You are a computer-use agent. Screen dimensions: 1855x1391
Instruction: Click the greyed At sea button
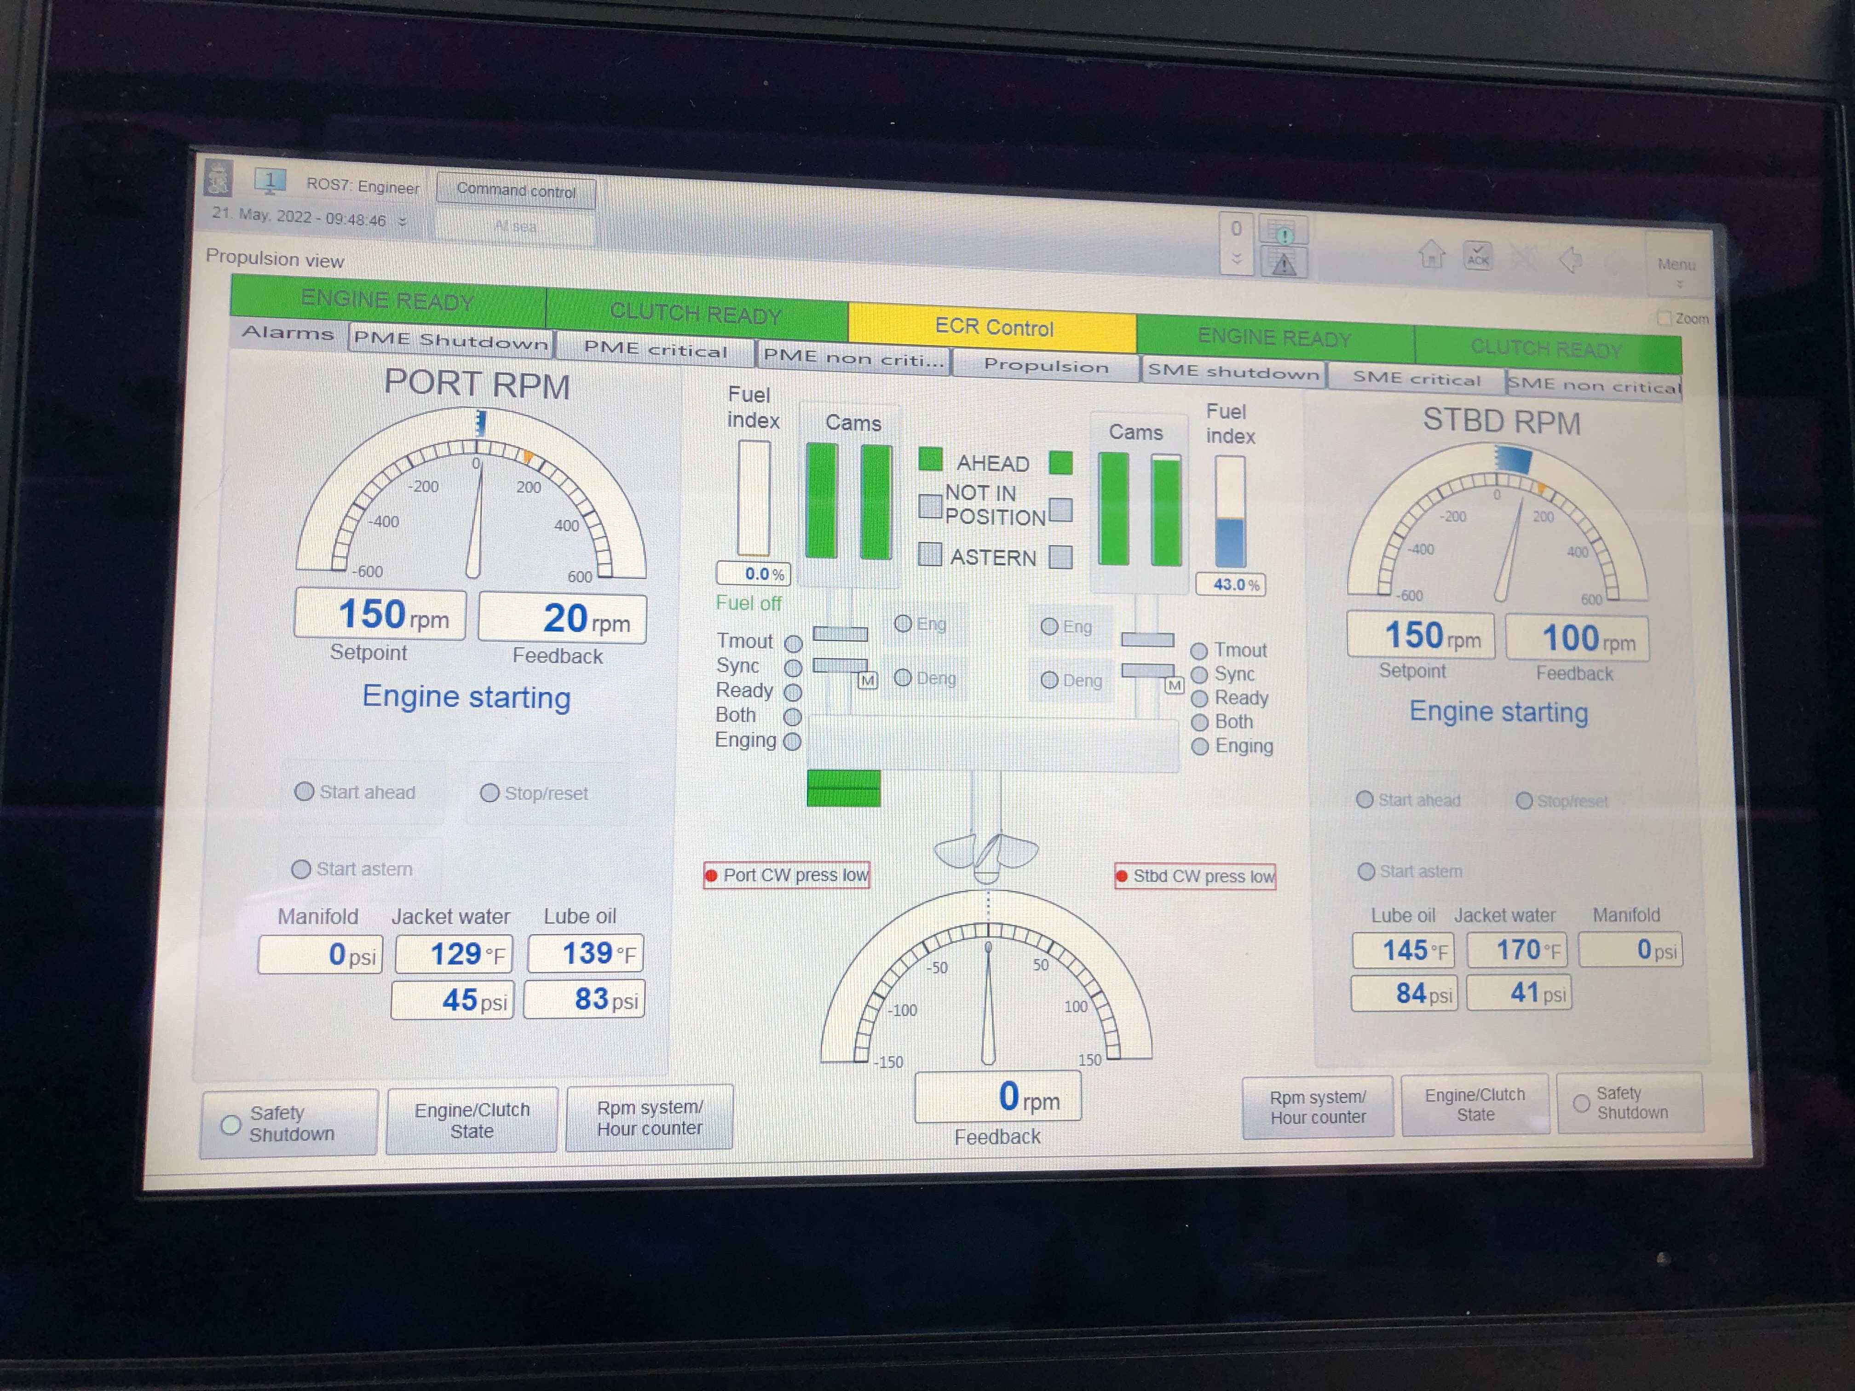pyautogui.click(x=515, y=225)
